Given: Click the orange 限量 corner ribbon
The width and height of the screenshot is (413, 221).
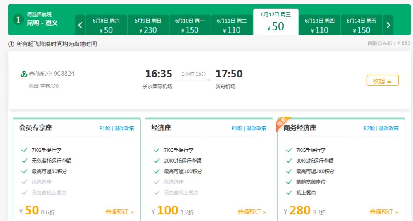Looking at the screenshot, I should point(282,123).
